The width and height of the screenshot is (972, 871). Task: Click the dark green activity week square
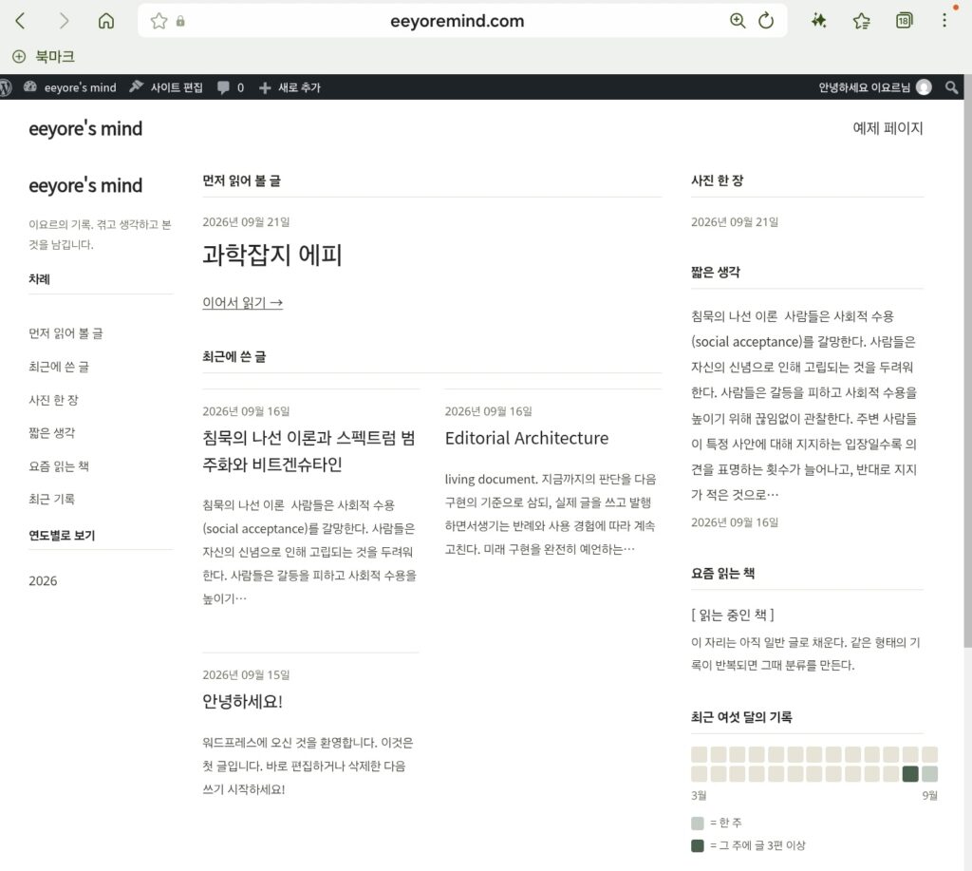click(x=910, y=773)
